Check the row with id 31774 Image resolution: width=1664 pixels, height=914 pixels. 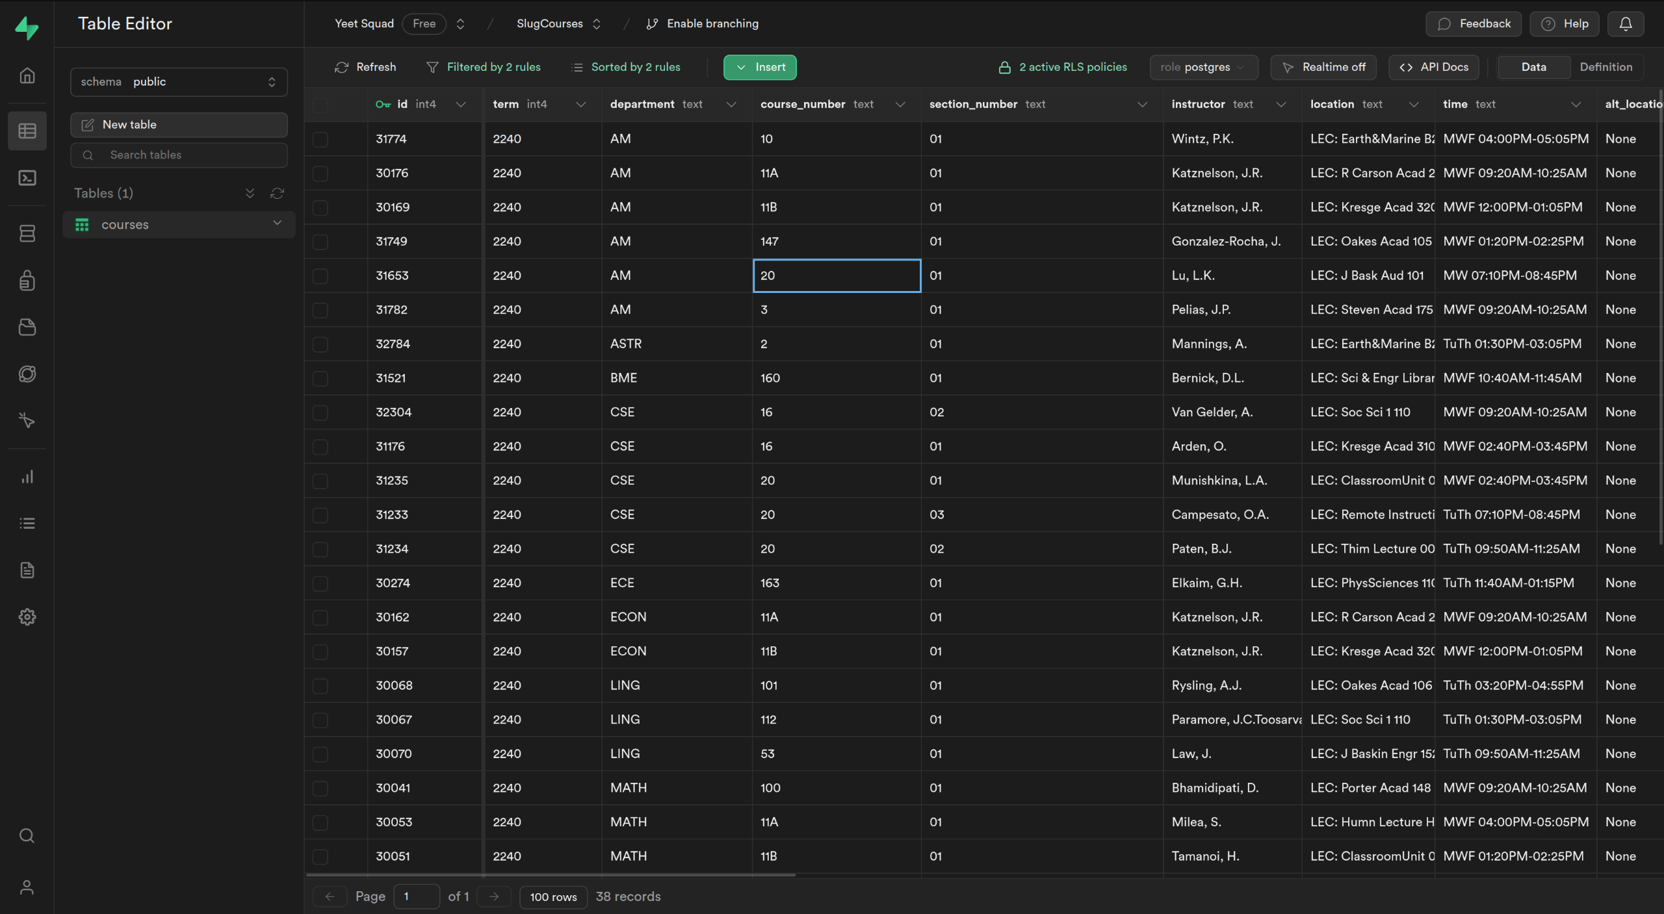click(320, 139)
